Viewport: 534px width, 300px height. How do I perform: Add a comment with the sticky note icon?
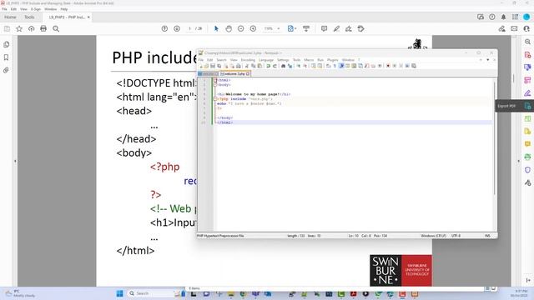coord(324,29)
